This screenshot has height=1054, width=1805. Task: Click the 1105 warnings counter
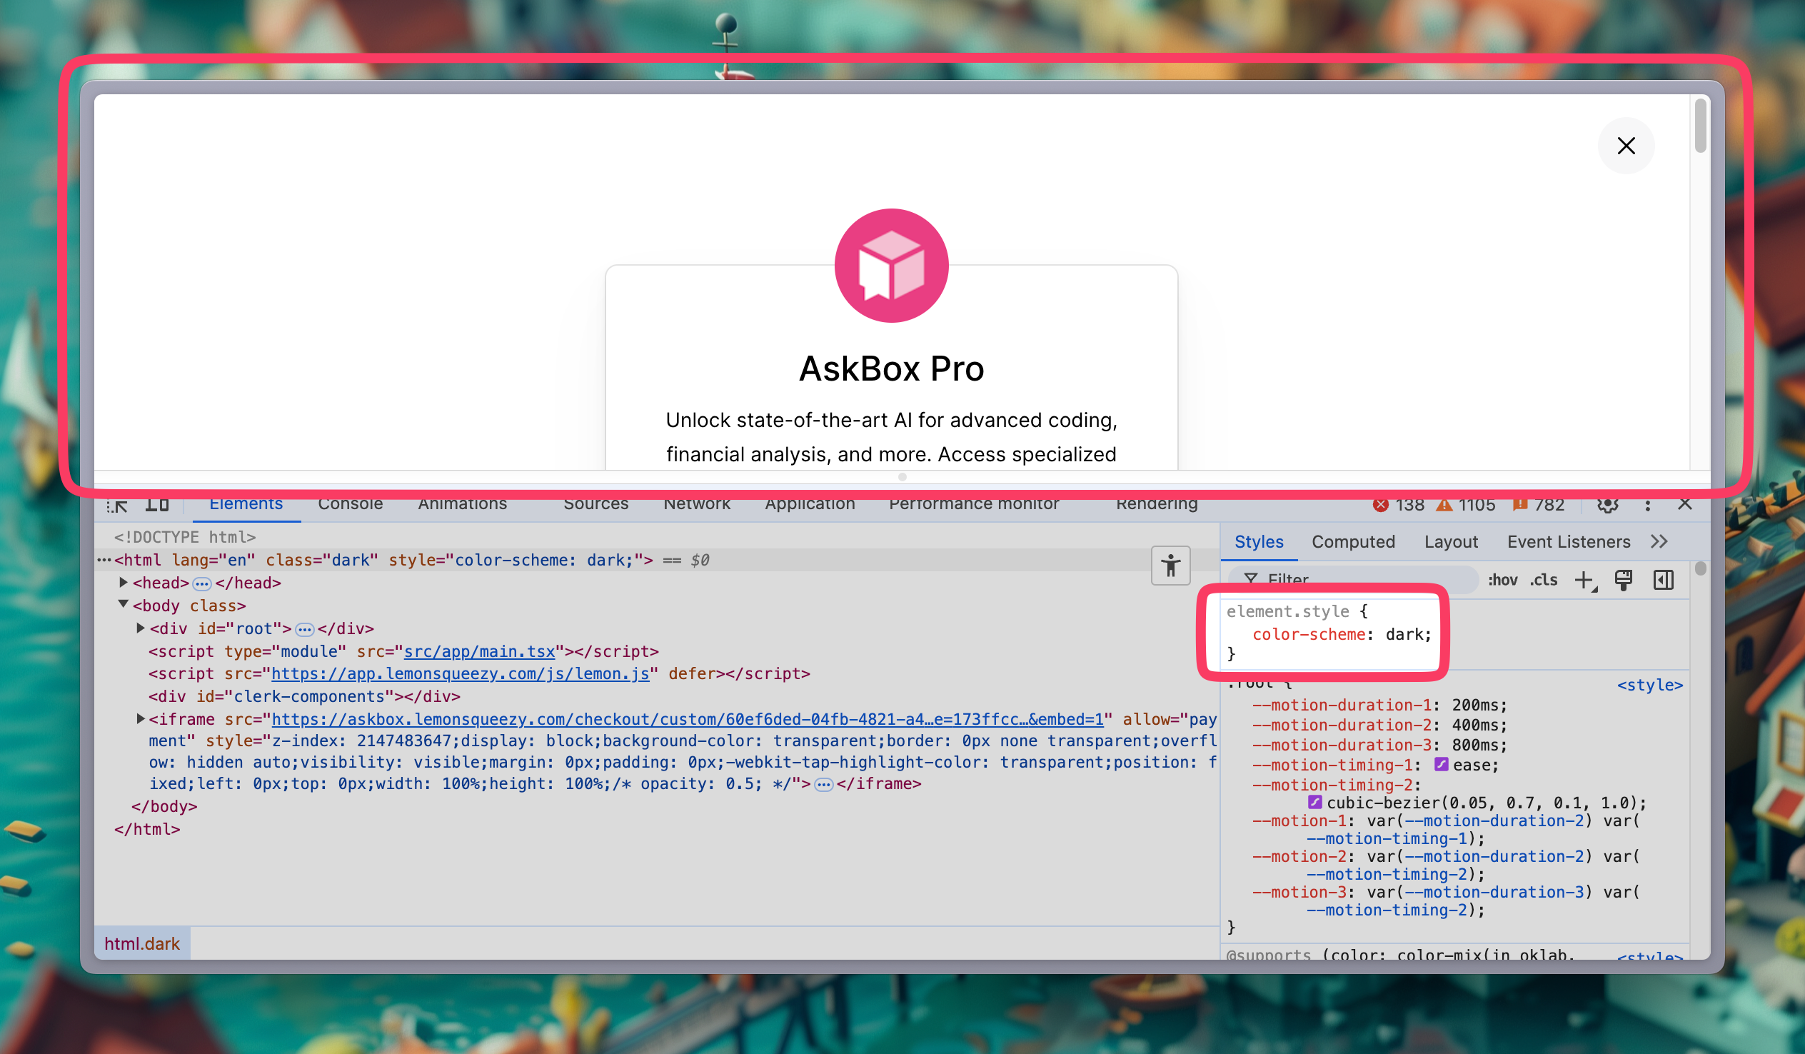(1464, 505)
